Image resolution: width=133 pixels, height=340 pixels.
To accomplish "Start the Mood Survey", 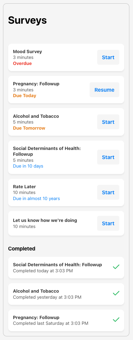I will 108,57.
